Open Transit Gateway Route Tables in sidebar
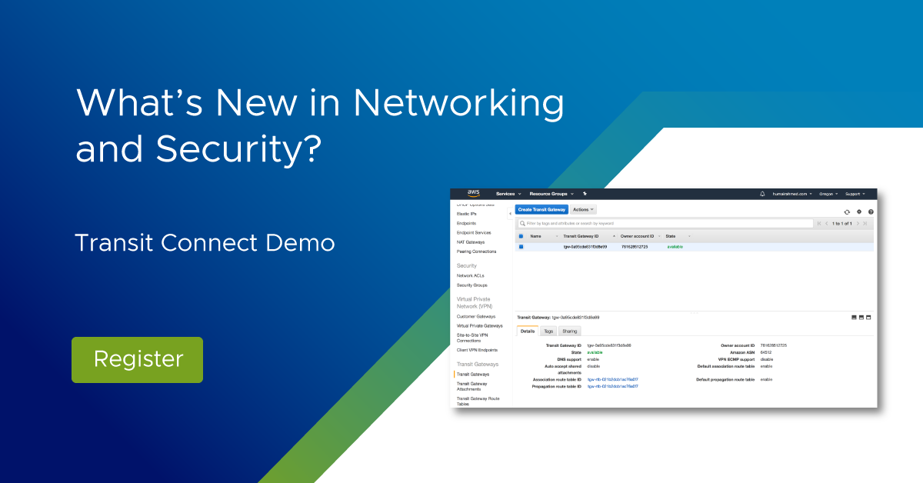The height and width of the screenshot is (483, 923). pyautogui.click(x=478, y=401)
